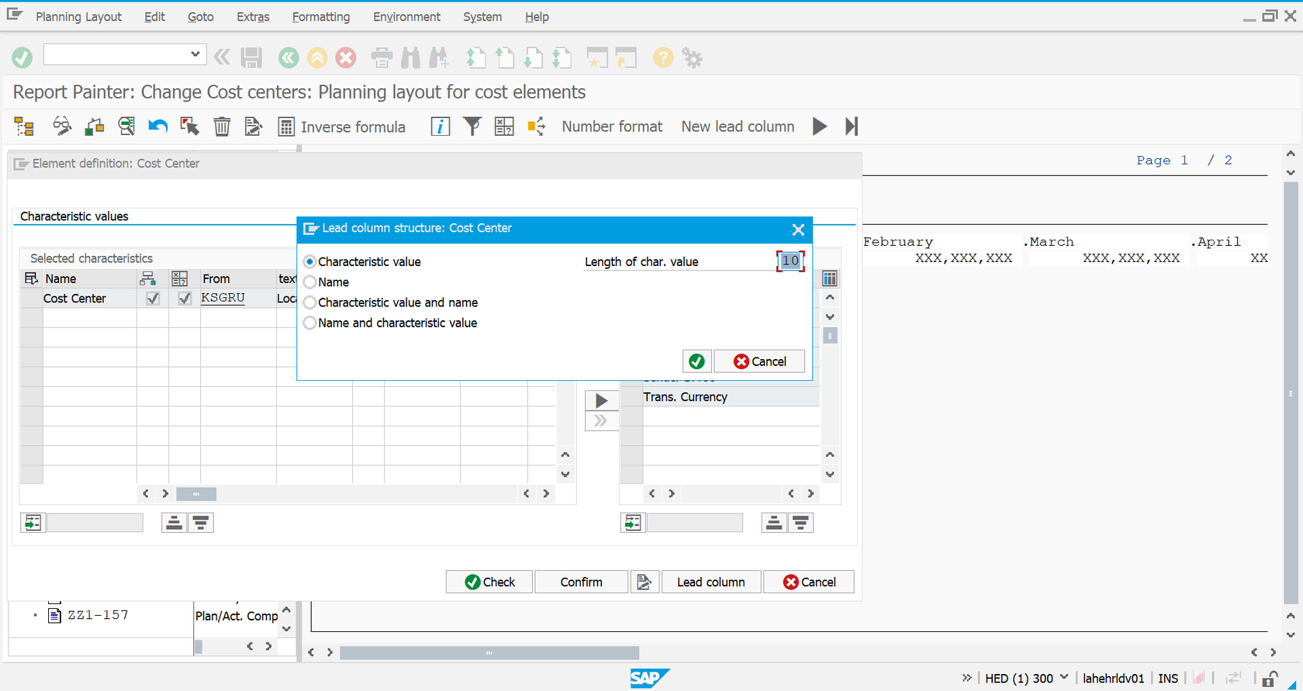
Task: Click New lead column button
Action: point(738,126)
